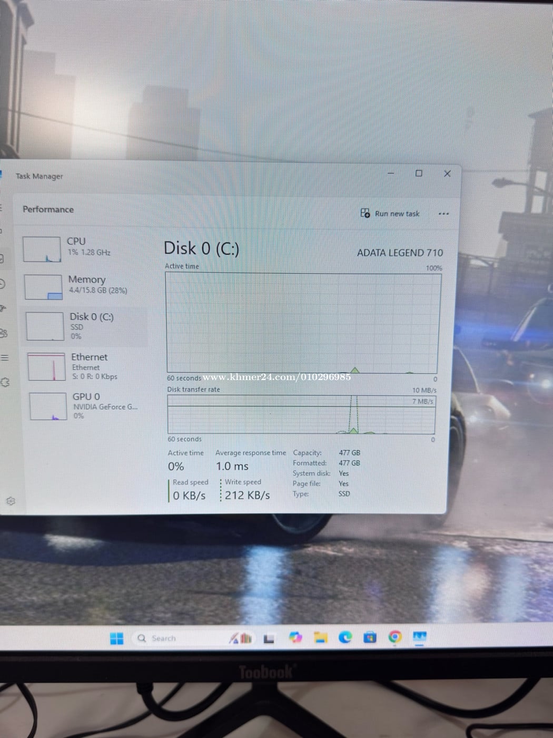This screenshot has width=553, height=738.
Task: Click Run new task button
Action: 390,213
